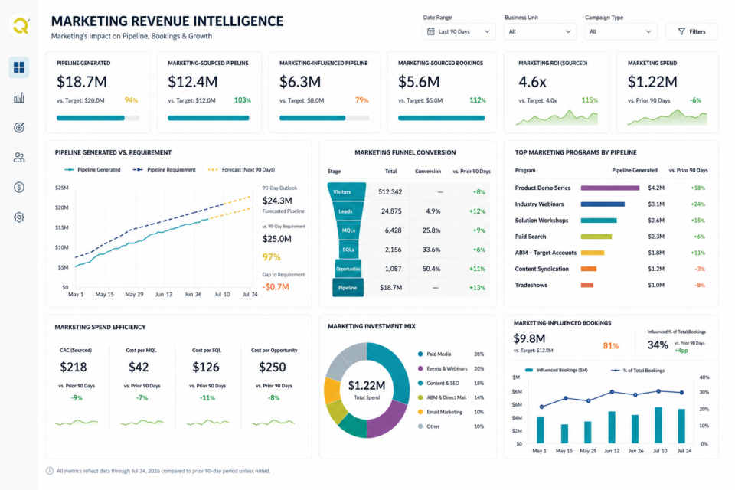The height and width of the screenshot is (490, 735).
Task: Click the $18.7M Pipeline Generated KPI value
Action: click(82, 82)
